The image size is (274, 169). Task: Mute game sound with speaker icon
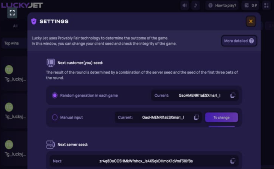coord(185,5)
